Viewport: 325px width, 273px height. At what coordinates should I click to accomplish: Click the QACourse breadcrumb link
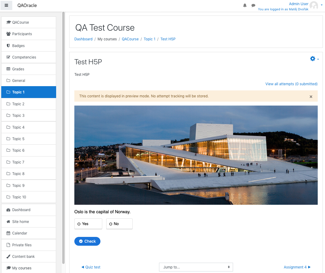pyautogui.click(x=130, y=39)
